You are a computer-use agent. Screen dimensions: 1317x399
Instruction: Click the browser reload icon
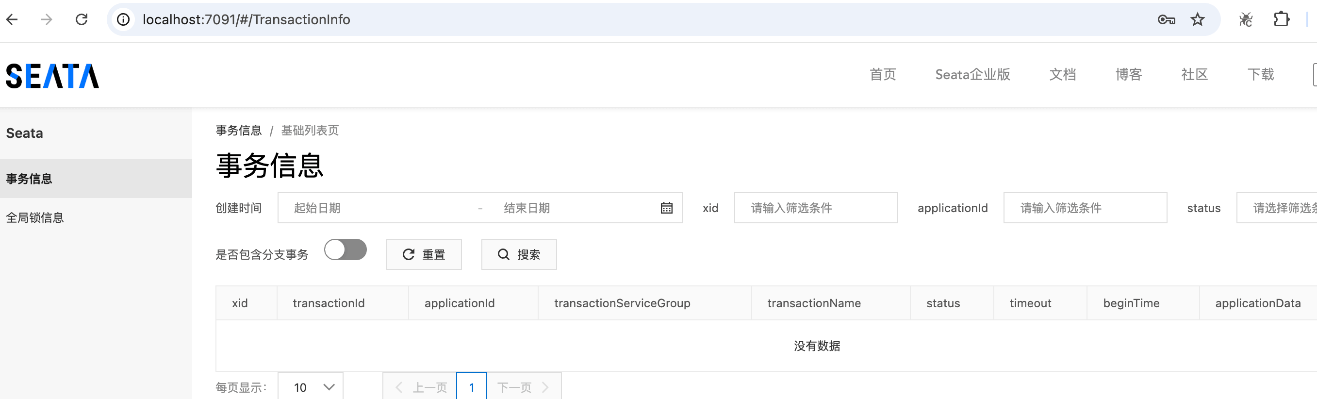82,19
